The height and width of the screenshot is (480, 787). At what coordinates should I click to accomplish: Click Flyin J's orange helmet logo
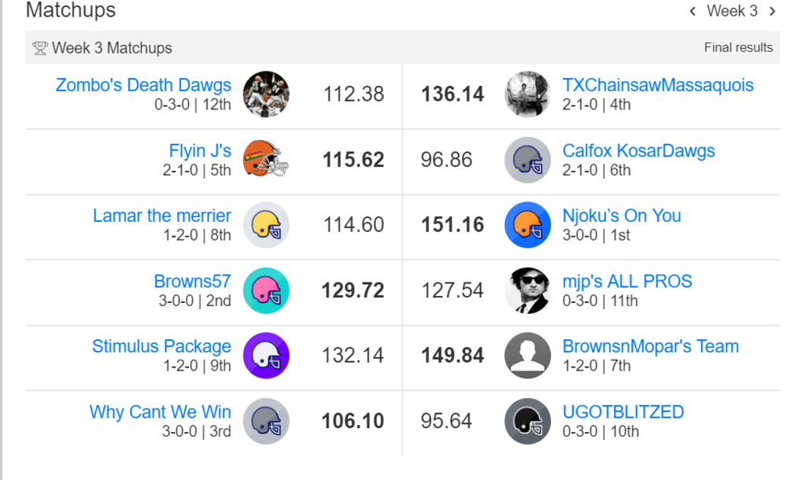pyautogui.click(x=266, y=160)
